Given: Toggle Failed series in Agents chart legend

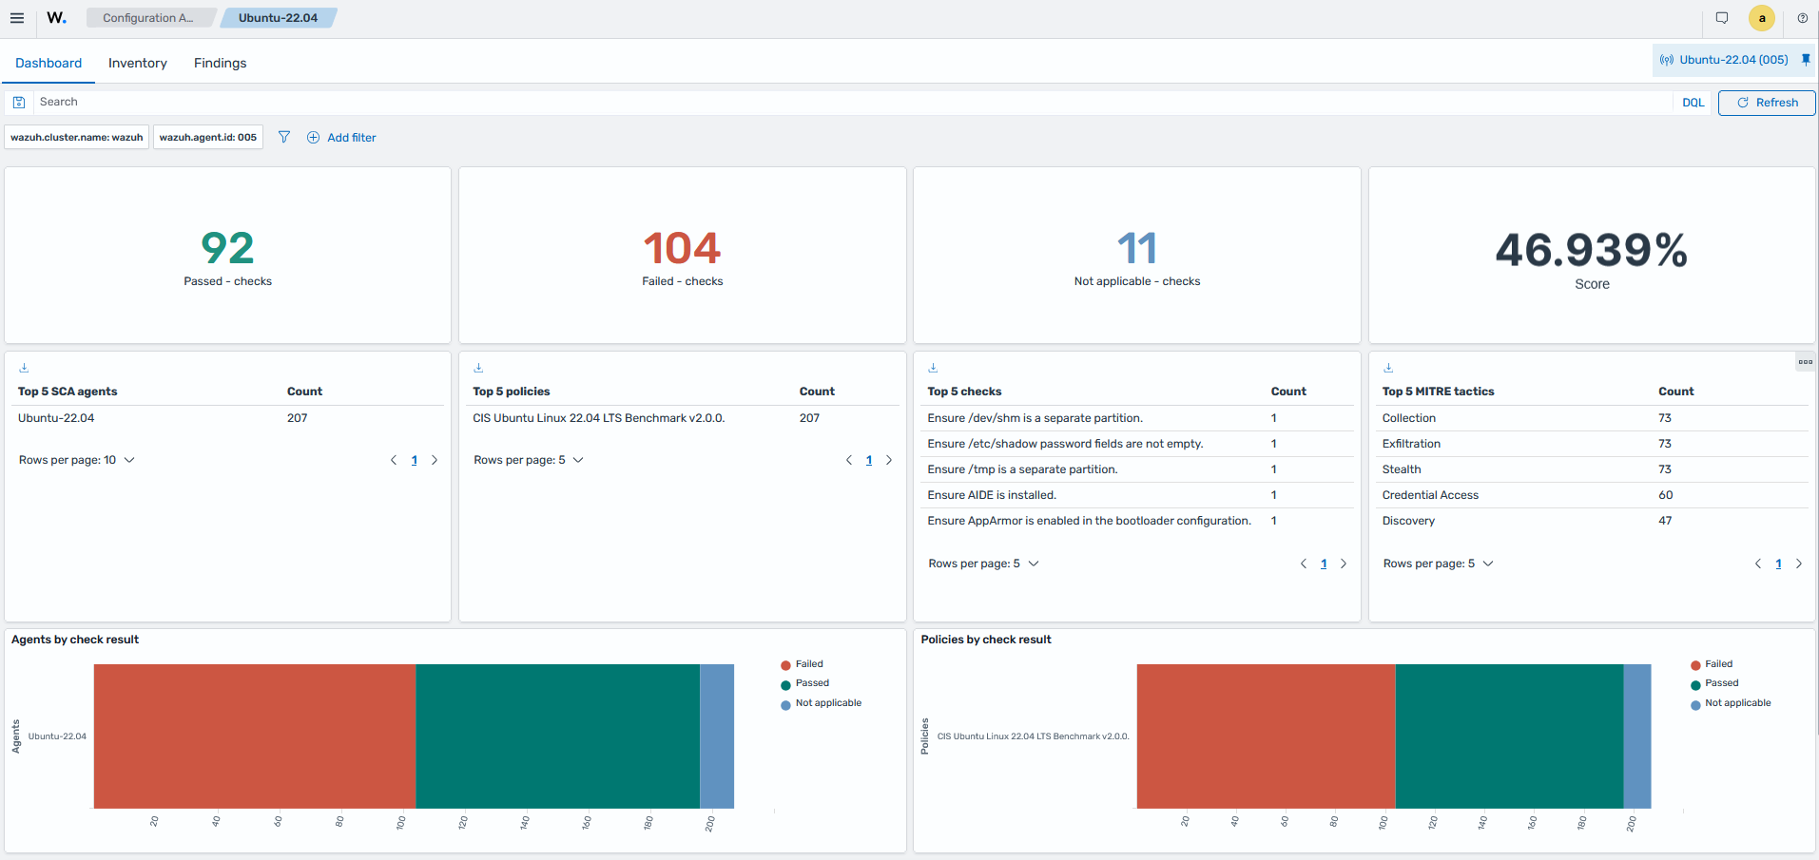Looking at the screenshot, I should [803, 664].
